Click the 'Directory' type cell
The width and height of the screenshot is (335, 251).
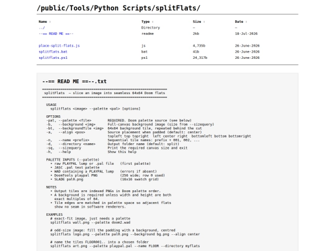[x=150, y=28]
